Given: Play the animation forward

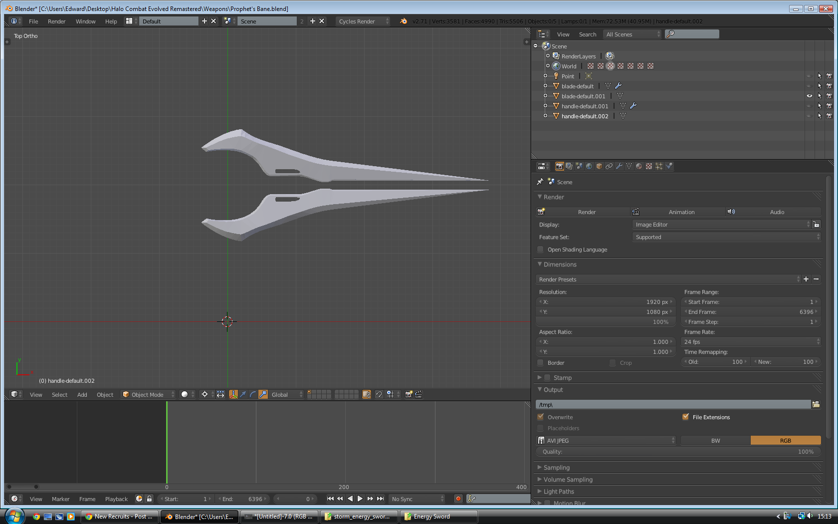Looking at the screenshot, I should coord(360,499).
